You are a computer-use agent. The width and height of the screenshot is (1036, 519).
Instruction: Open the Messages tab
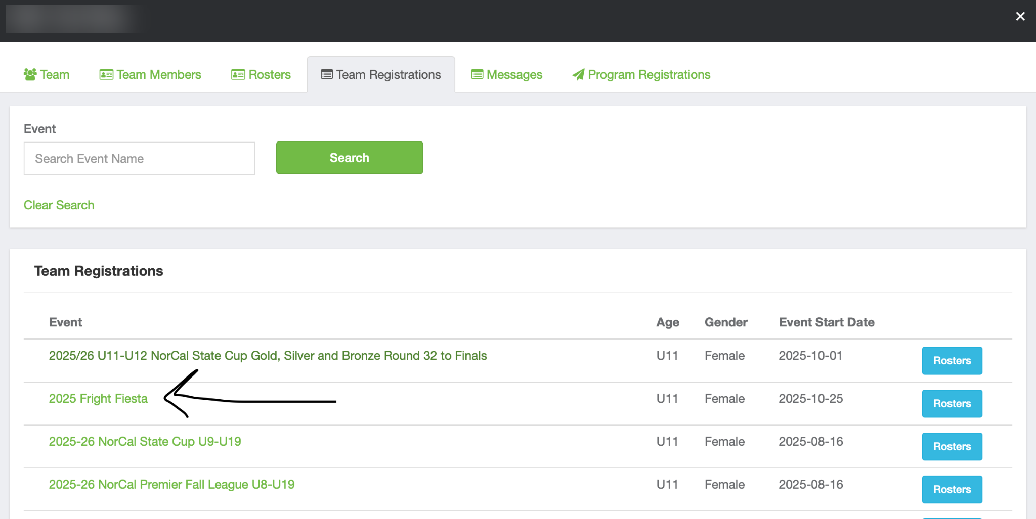507,75
